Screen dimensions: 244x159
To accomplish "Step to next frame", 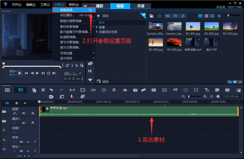I will (x=37, y=73).
